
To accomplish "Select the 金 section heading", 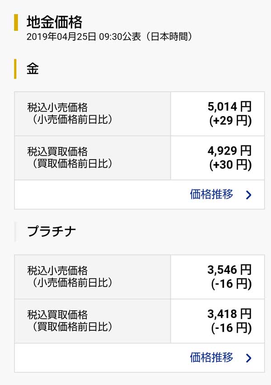I will point(33,69).
